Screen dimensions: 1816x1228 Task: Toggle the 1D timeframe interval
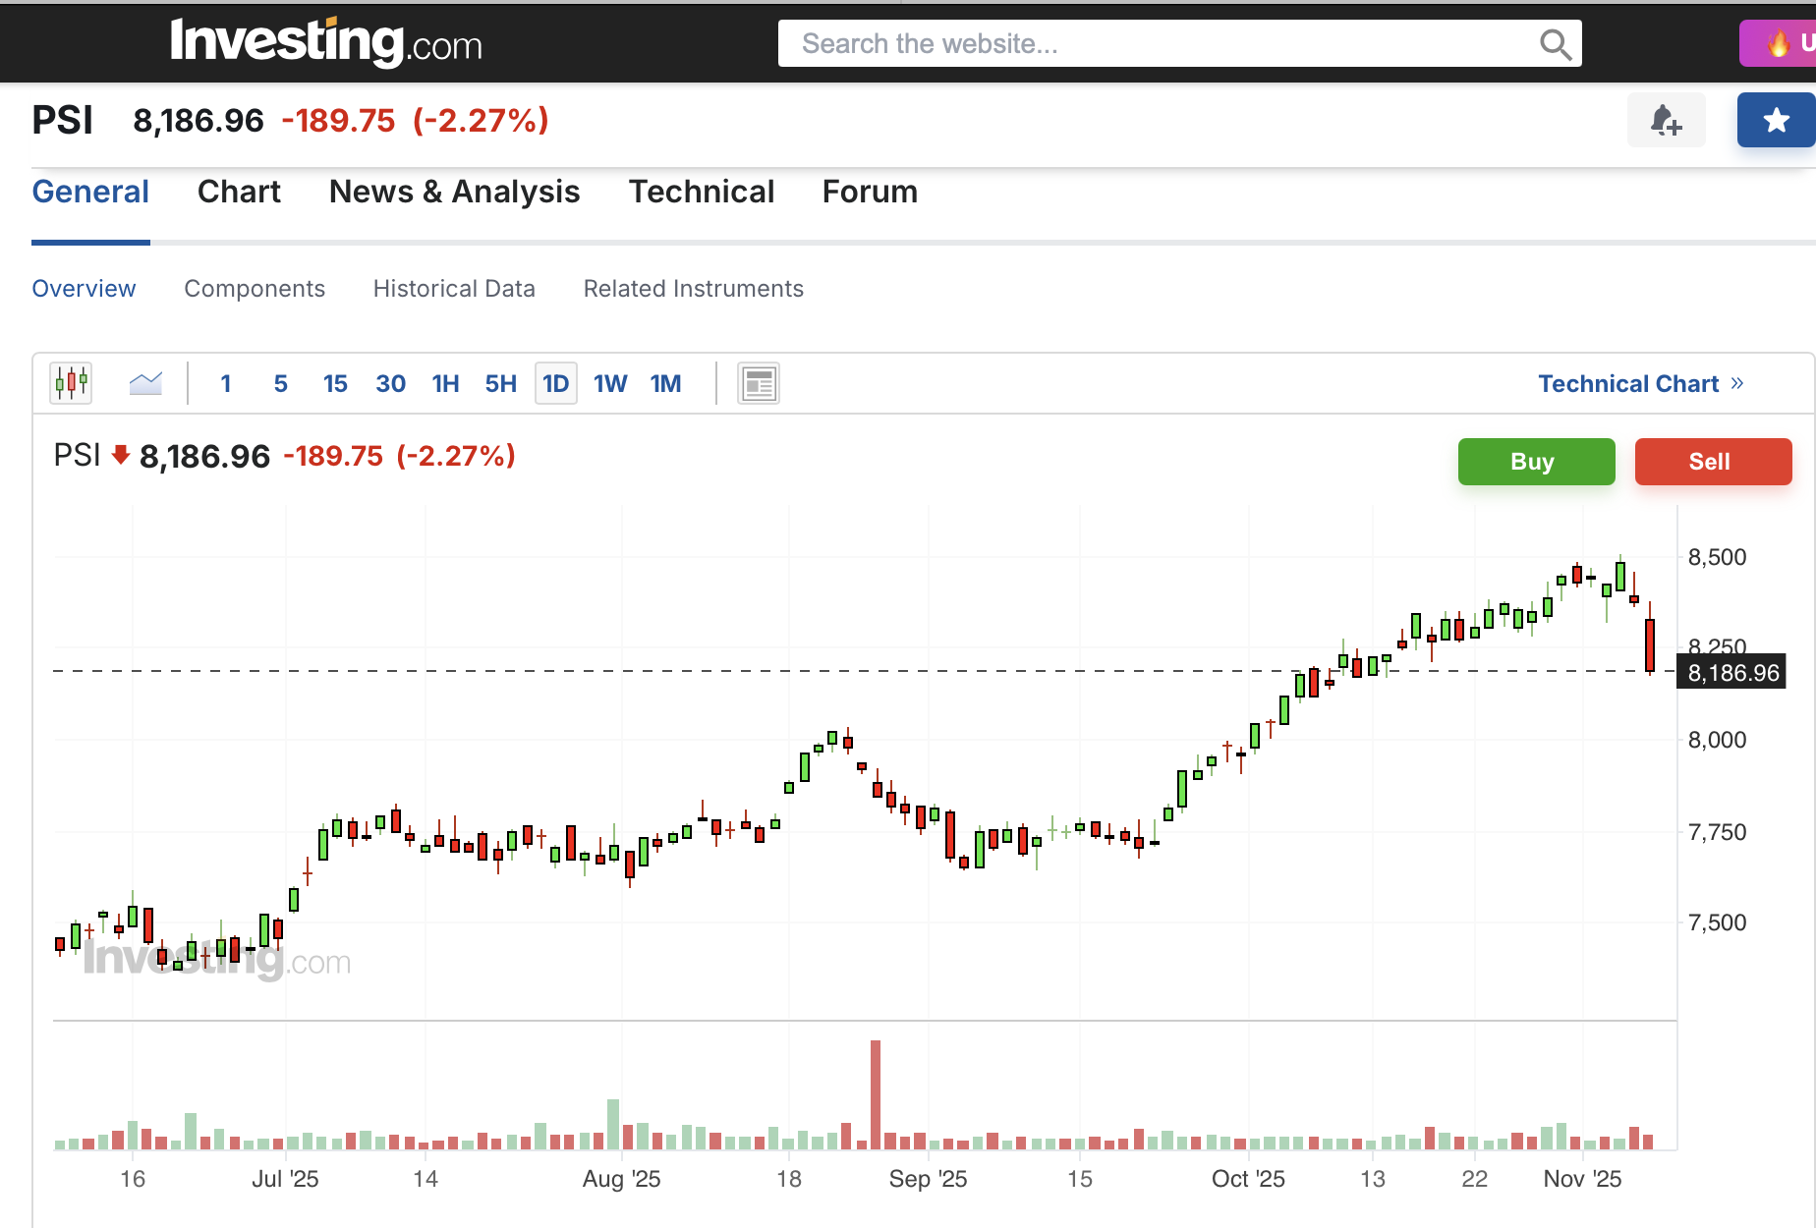(x=555, y=383)
